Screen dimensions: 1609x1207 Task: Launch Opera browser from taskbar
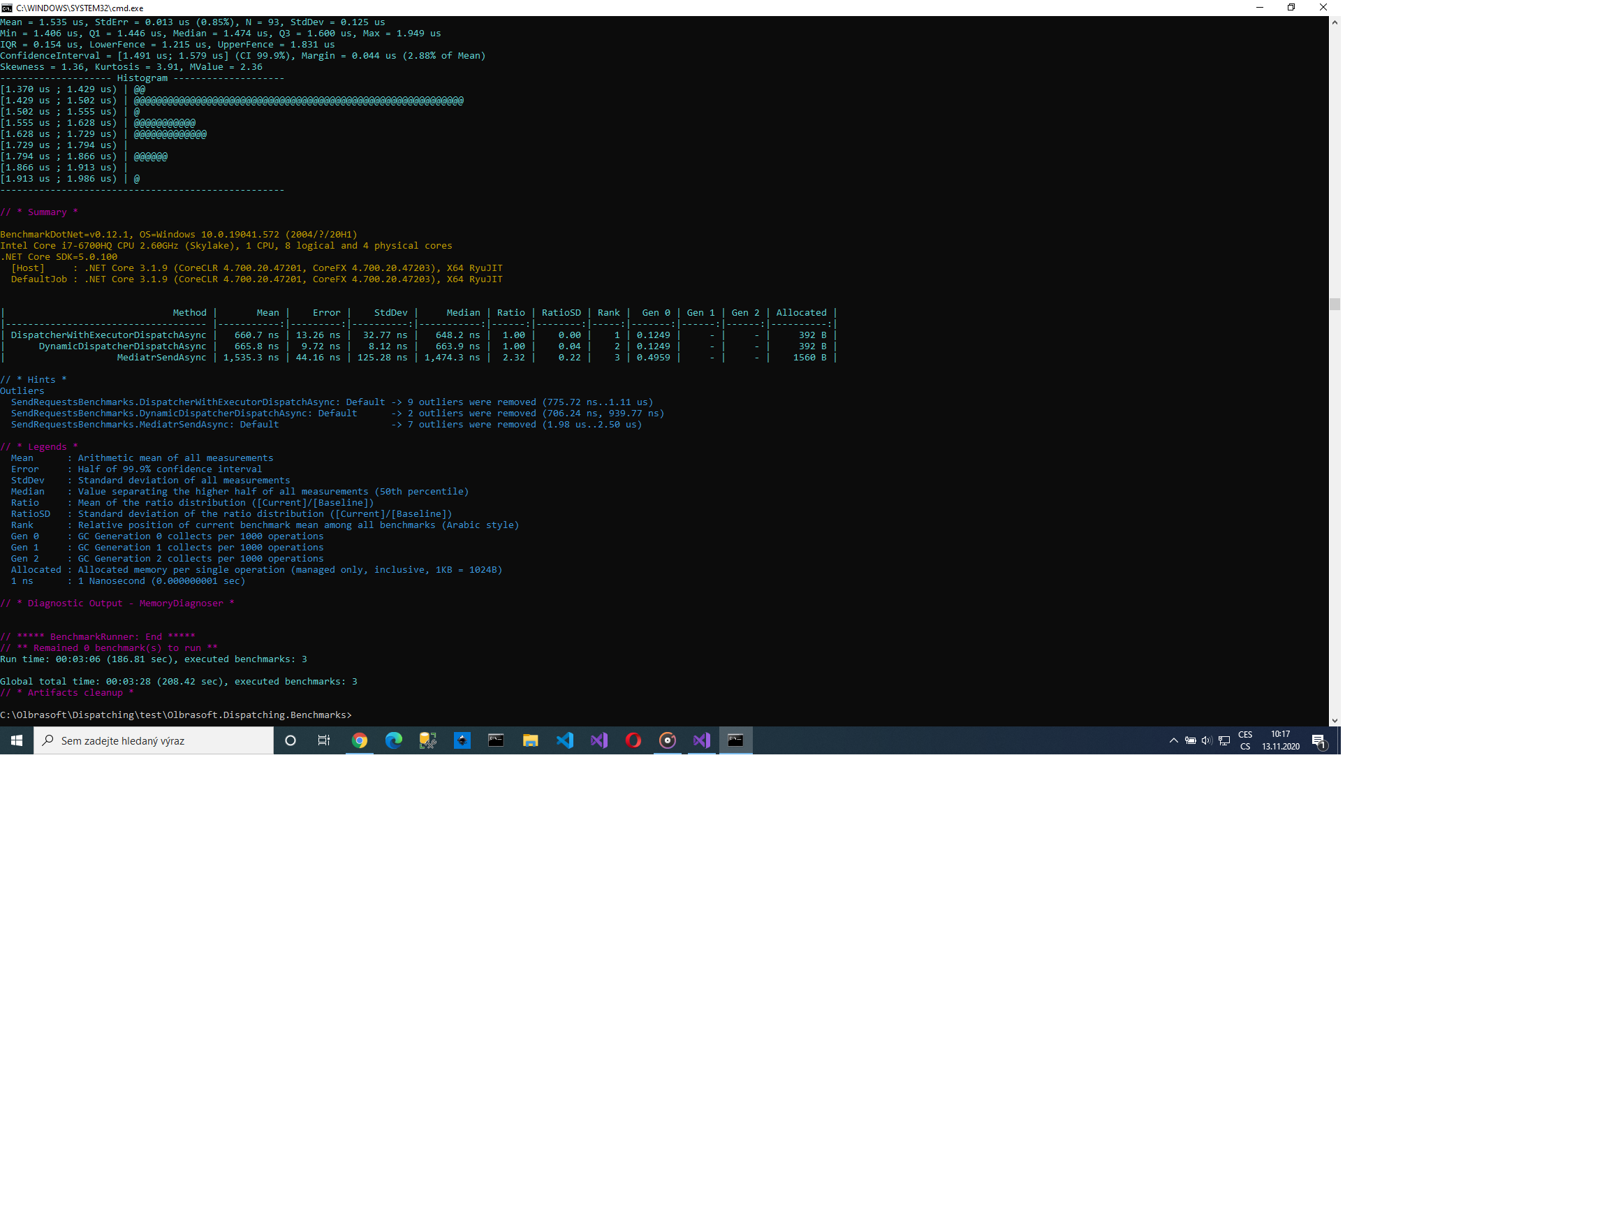(633, 740)
